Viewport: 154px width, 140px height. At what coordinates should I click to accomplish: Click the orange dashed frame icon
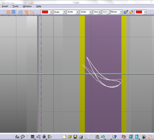150,137
